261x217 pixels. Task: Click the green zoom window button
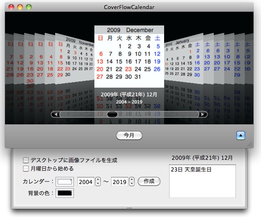pos(29,7)
